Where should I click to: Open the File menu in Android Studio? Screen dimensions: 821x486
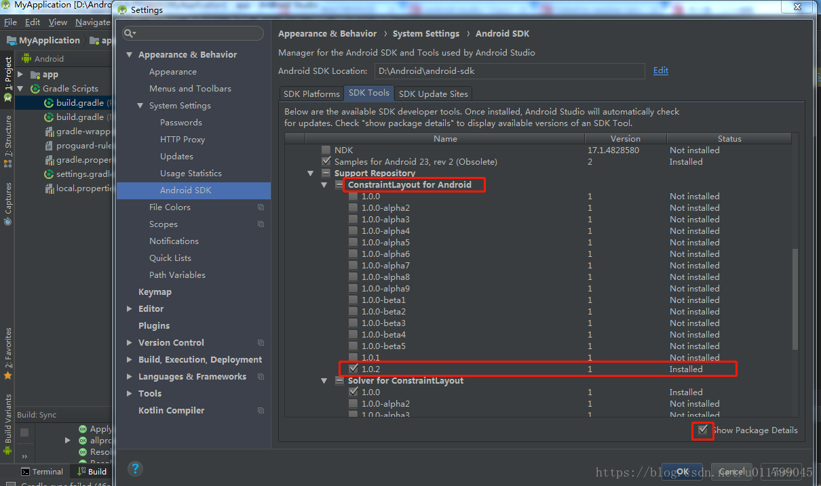pyautogui.click(x=10, y=22)
